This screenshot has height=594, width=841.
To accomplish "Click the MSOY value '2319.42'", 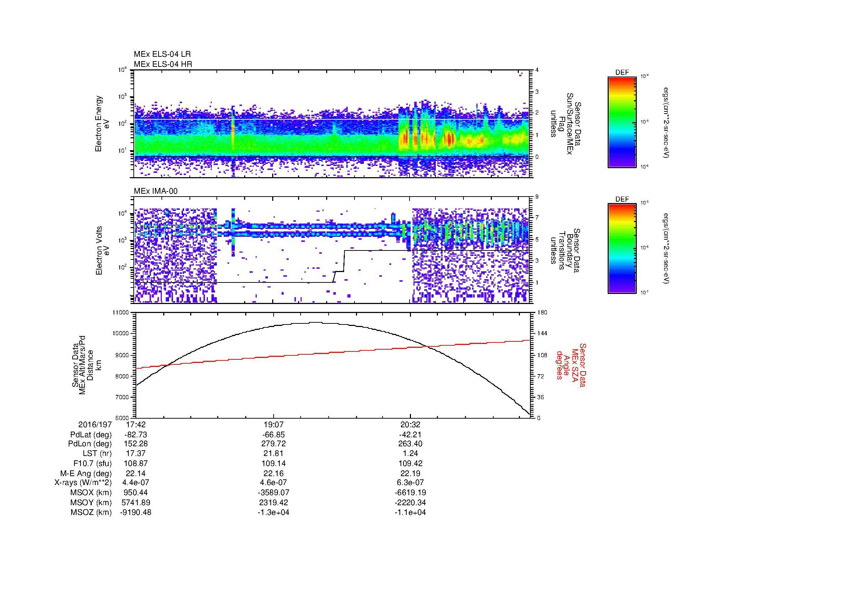I will coord(273,502).
